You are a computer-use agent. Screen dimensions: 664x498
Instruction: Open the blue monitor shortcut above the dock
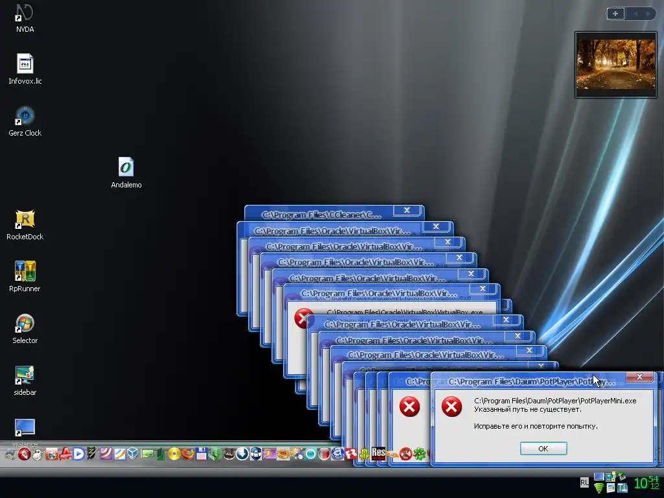pos(25,428)
